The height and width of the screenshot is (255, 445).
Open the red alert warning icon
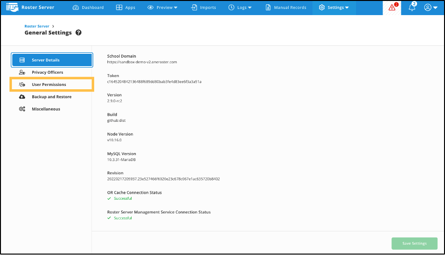(392, 8)
